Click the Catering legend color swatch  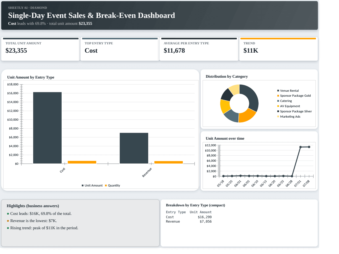click(278, 101)
